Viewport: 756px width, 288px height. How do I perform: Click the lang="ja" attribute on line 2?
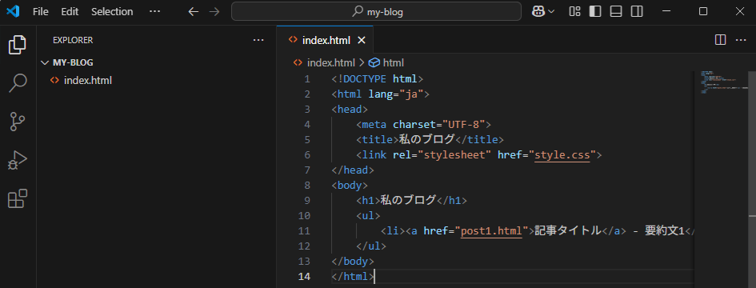[x=396, y=94]
